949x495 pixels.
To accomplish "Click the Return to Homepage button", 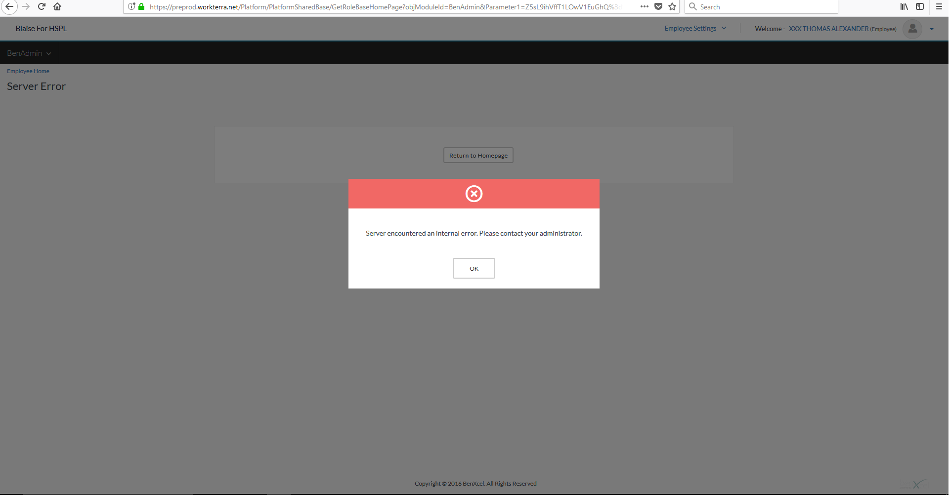I will coord(478,155).
